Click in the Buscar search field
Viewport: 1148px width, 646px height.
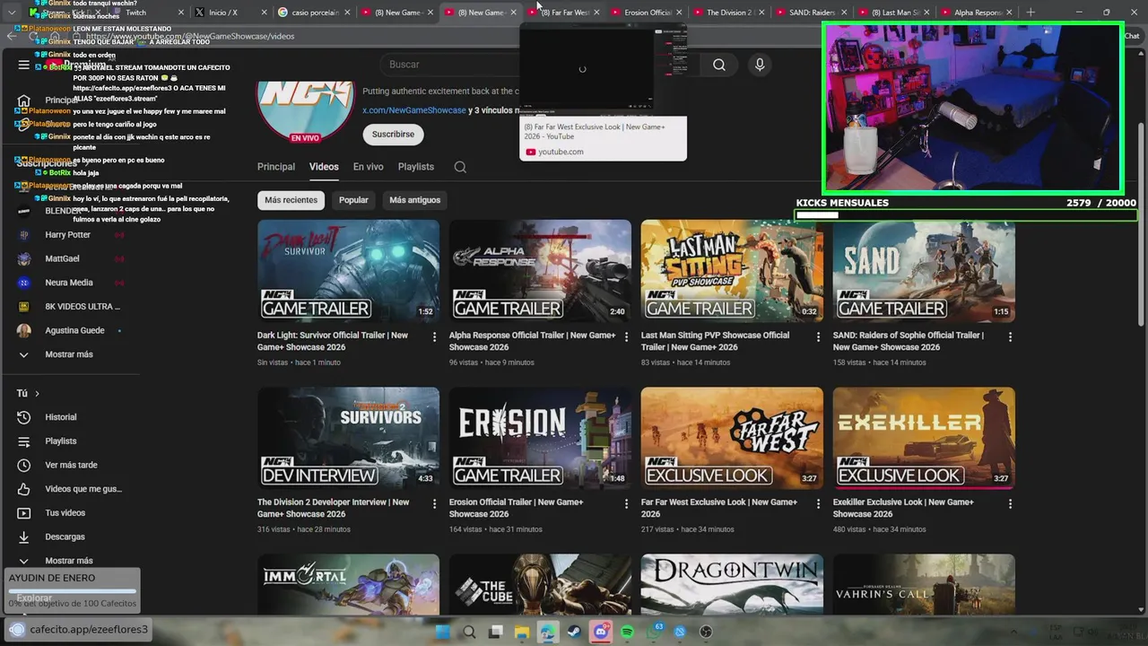(x=538, y=65)
